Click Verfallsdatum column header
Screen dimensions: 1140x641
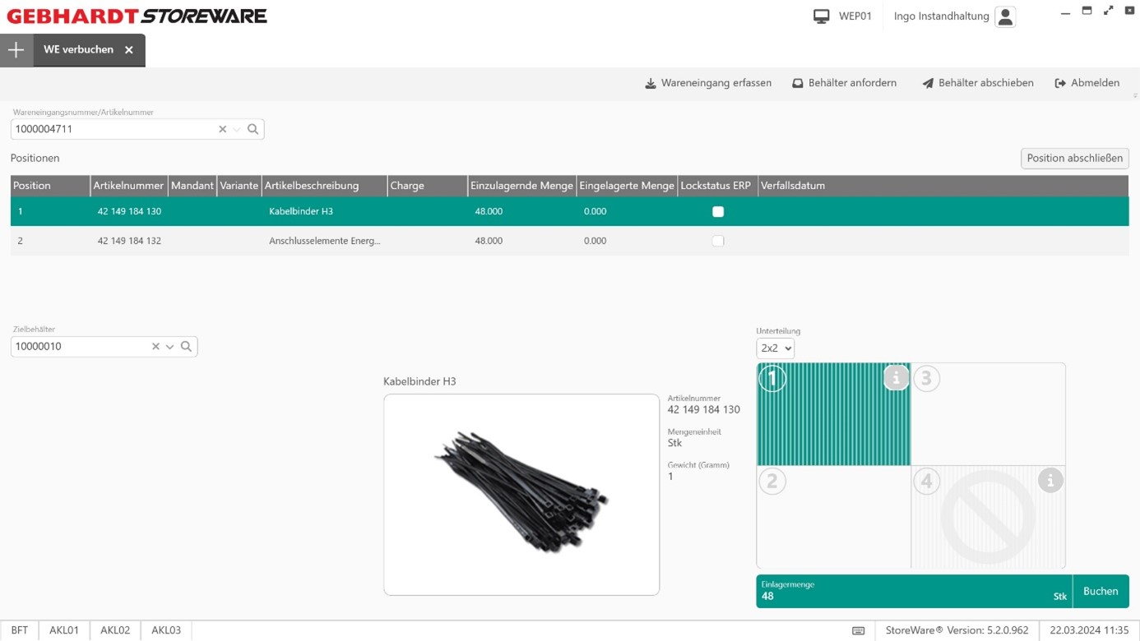[x=943, y=186]
